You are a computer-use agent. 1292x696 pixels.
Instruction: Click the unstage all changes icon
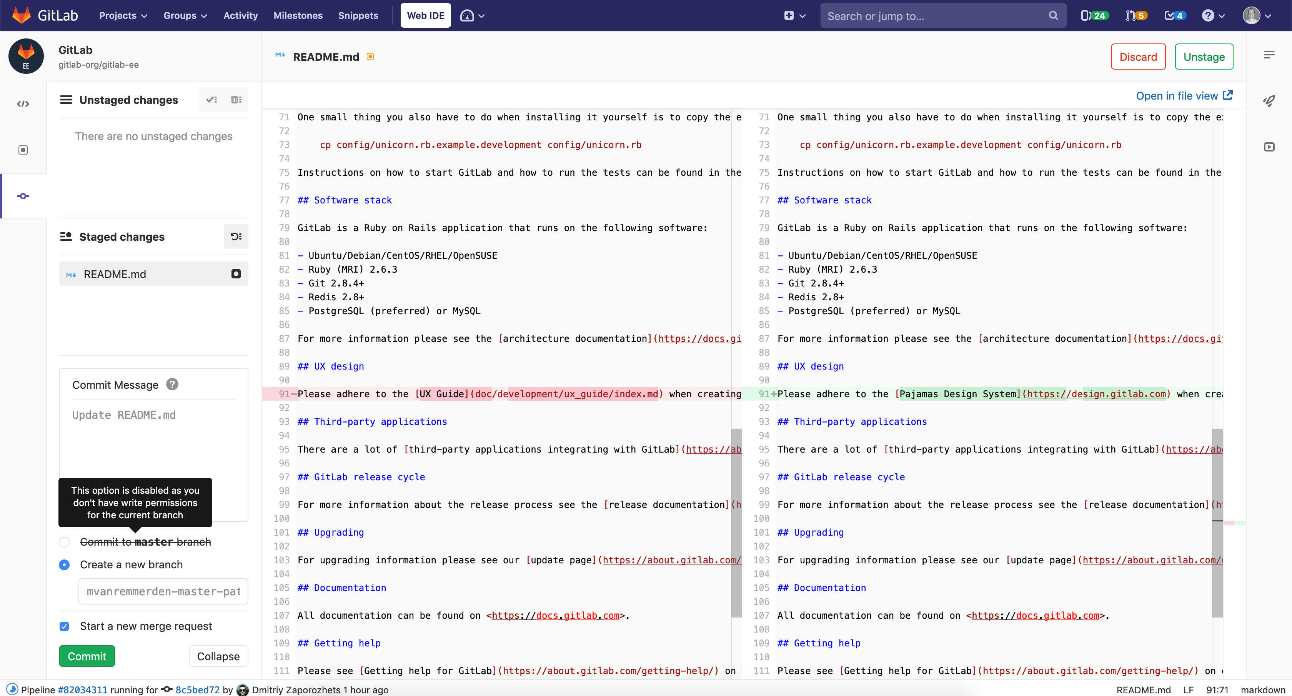click(236, 236)
